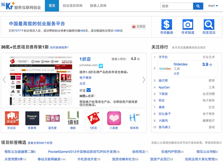Viewport: 223px width, 162px height.
Task: Show the next recommended project arrow
Action: [144, 80]
